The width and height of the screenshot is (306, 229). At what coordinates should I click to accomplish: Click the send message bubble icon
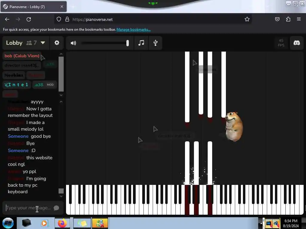pyautogui.click(x=56, y=208)
